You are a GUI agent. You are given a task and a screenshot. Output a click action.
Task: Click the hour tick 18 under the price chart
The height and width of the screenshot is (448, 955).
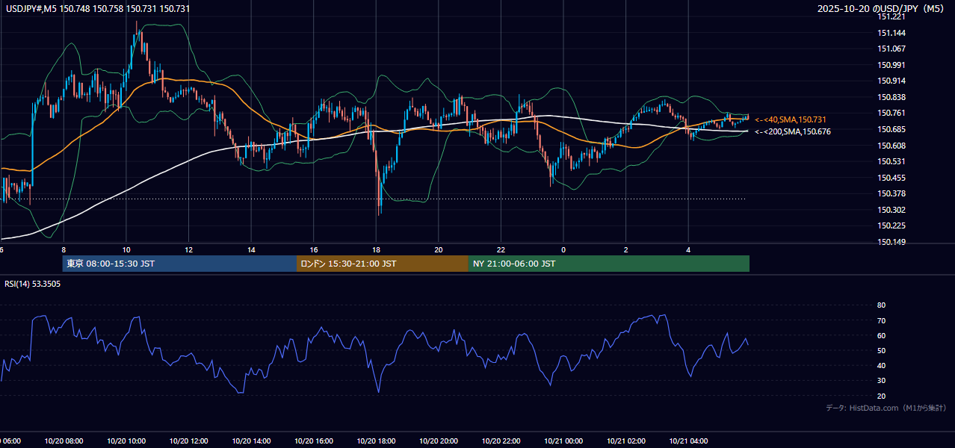coord(376,249)
